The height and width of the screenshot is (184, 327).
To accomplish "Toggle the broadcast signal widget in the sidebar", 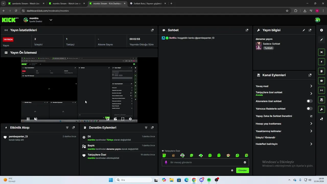I will tap(322, 90).
